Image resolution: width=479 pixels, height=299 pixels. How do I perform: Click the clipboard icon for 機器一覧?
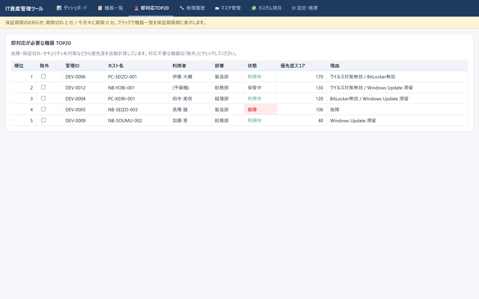[100, 8]
